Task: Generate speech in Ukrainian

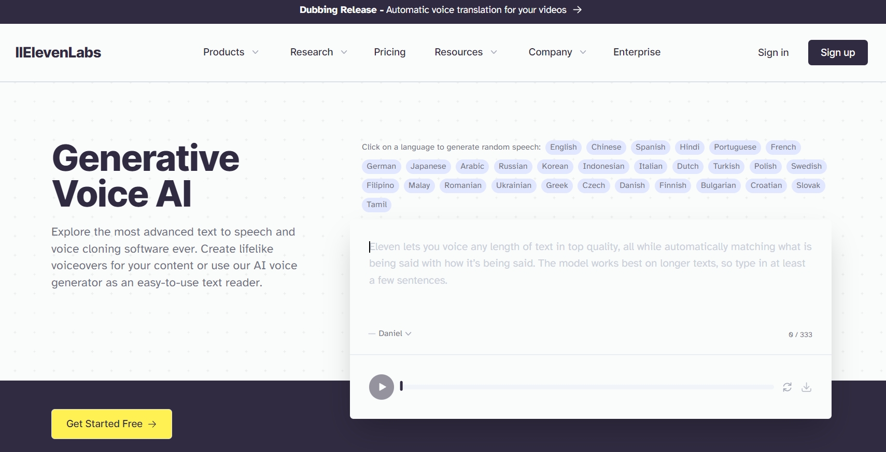Action: (x=514, y=185)
